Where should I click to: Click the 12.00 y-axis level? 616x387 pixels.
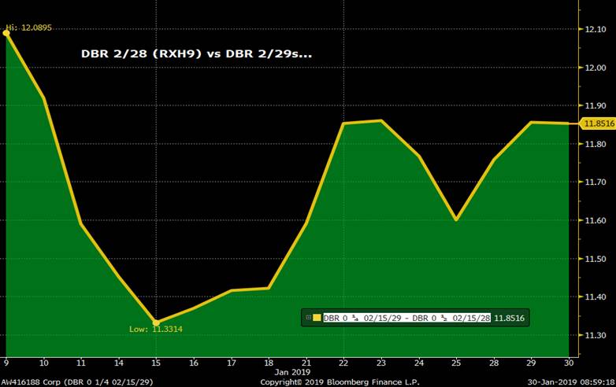[x=595, y=68]
